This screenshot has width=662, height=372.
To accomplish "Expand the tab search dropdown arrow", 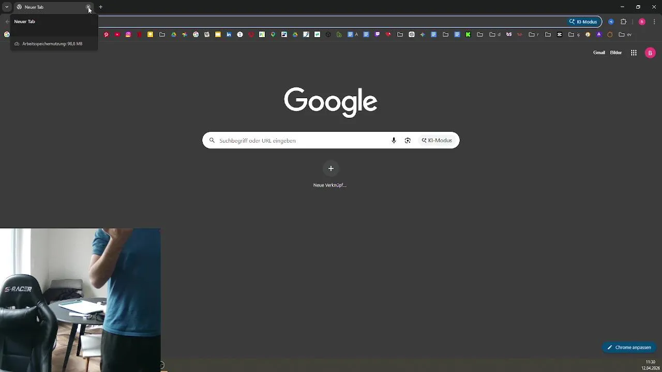I will coord(7,7).
